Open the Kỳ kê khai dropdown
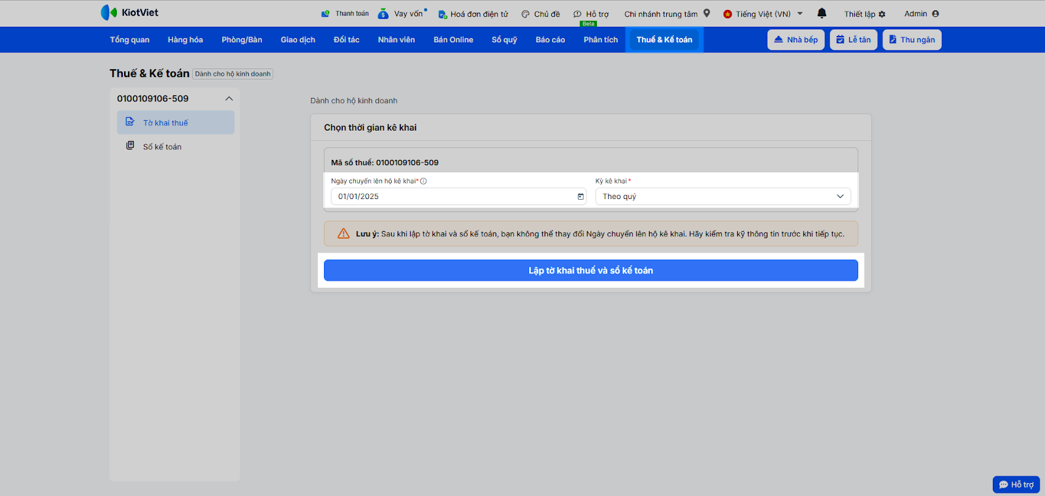 coord(723,196)
